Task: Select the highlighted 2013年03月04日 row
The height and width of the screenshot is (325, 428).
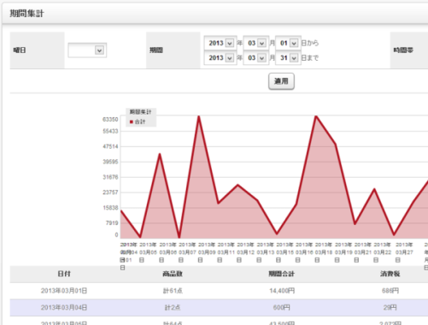Action: (x=219, y=308)
